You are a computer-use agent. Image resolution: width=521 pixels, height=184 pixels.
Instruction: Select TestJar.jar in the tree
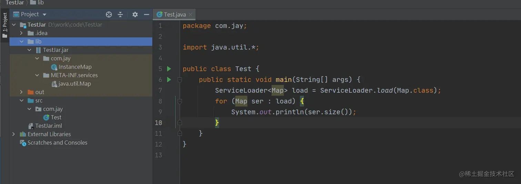point(81,50)
